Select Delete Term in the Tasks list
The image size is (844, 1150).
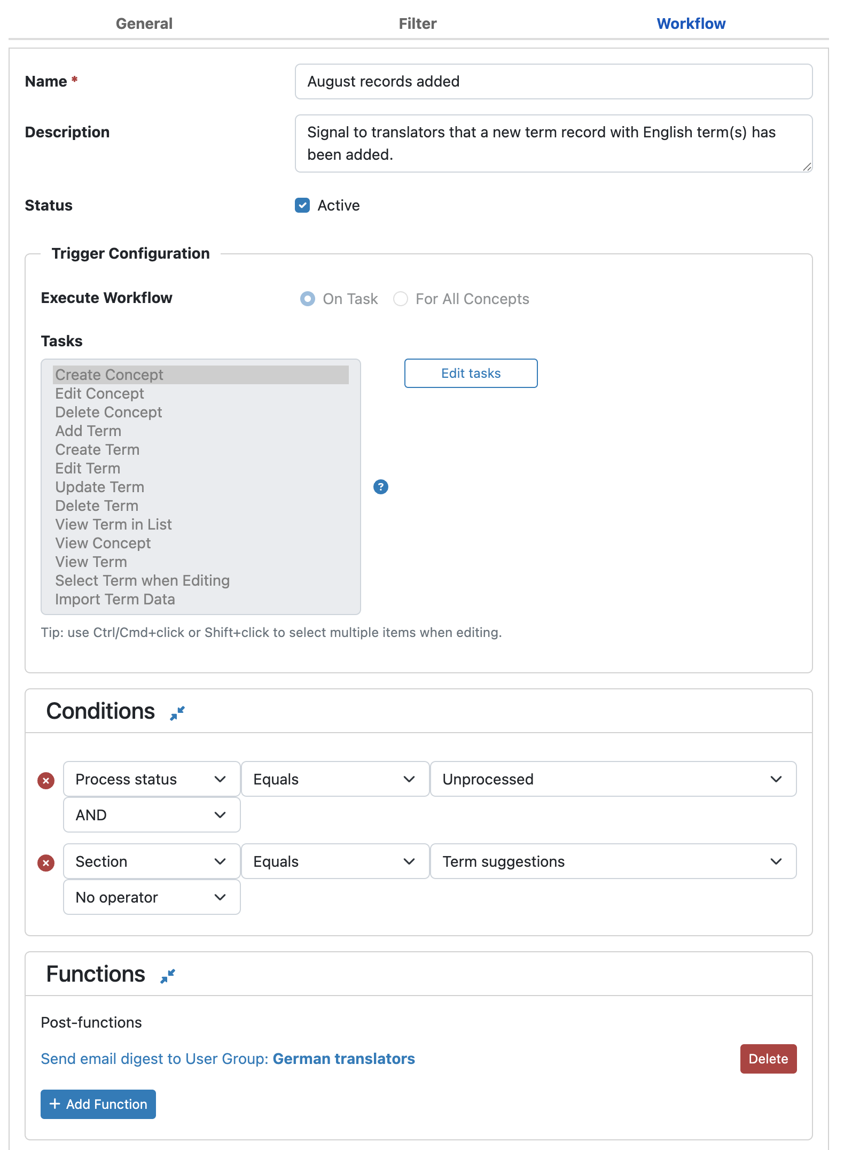pyautogui.click(x=201, y=506)
